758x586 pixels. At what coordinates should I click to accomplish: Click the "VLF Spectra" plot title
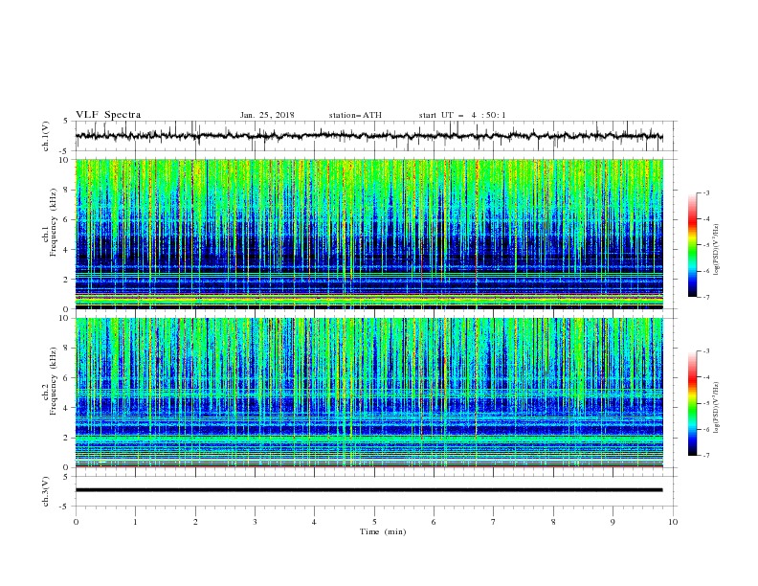pos(108,115)
